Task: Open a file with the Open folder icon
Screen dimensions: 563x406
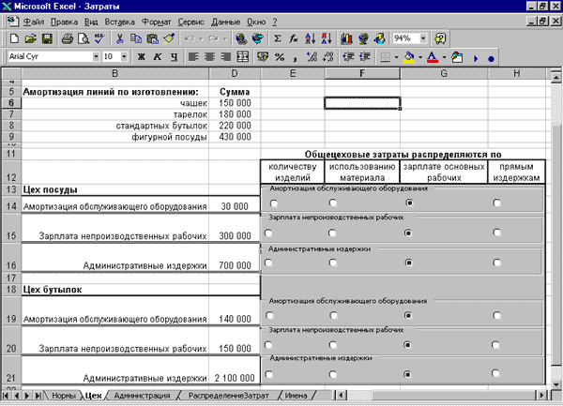Action: coord(31,38)
